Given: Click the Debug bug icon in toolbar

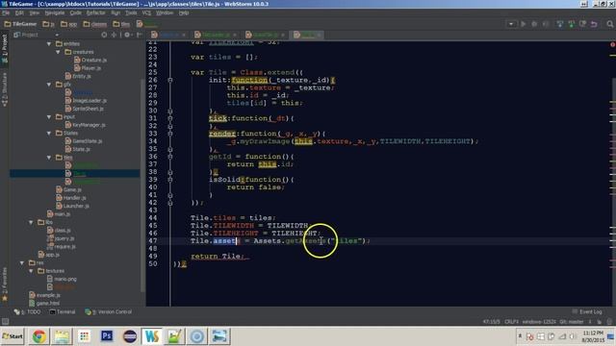Looking at the screenshot, I should click(x=534, y=24).
